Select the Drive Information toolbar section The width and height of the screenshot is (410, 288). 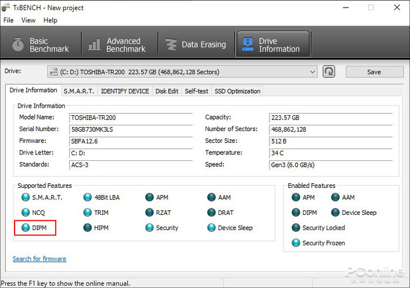tap(272, 45)
